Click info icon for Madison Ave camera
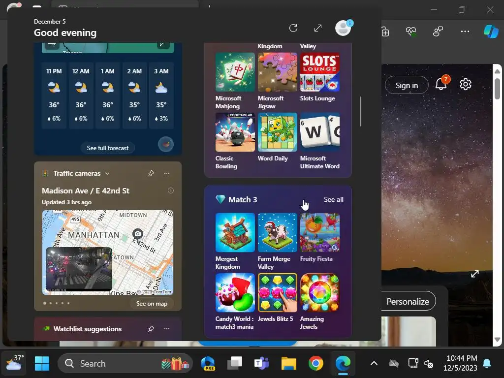The image size is (504, 378). (171, 190)
